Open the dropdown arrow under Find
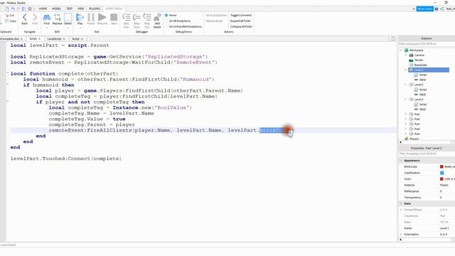 click(x=46, y=28)
